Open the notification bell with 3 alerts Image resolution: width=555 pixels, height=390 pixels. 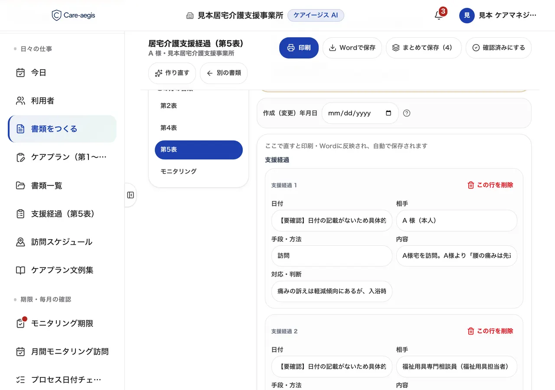click(x=439, y=15)
